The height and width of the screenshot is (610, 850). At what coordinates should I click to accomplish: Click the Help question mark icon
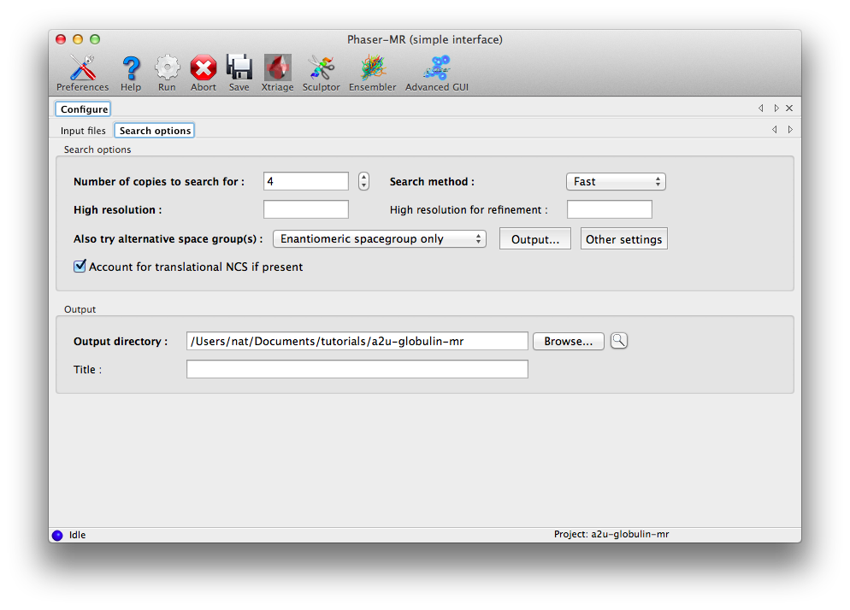[131, 68]
